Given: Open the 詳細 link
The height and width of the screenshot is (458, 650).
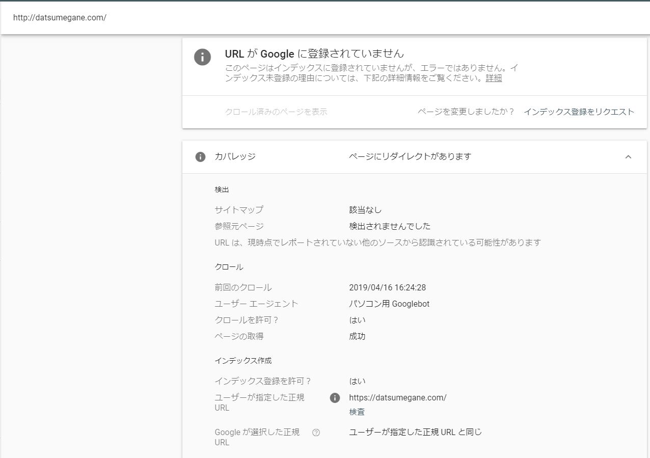Looking at the screenshot, I should (494, 78).
